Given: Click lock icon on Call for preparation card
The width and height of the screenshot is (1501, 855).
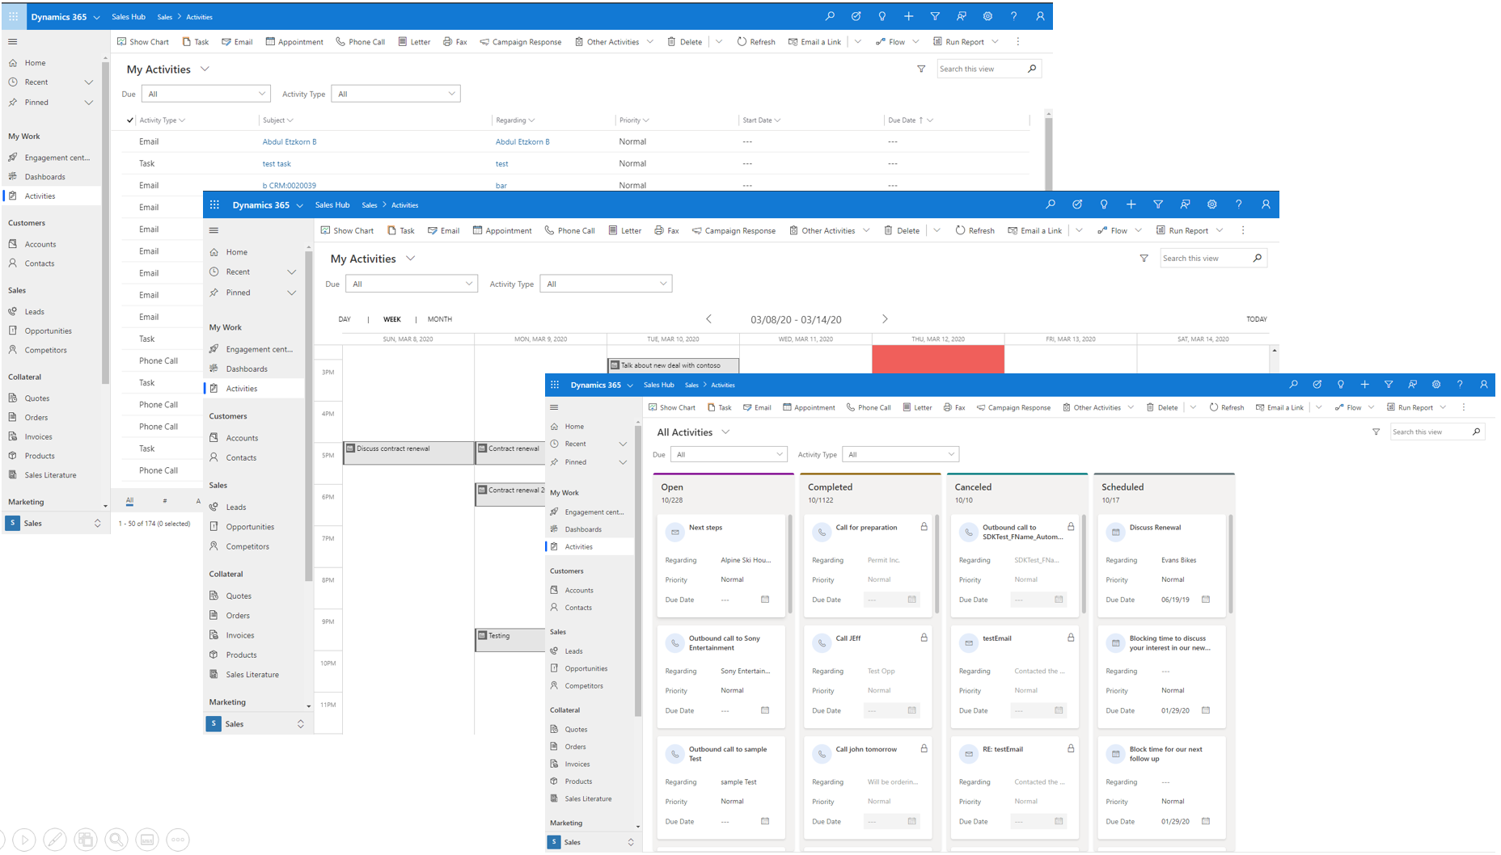Looking at the screenshot, I should [924, 527].
